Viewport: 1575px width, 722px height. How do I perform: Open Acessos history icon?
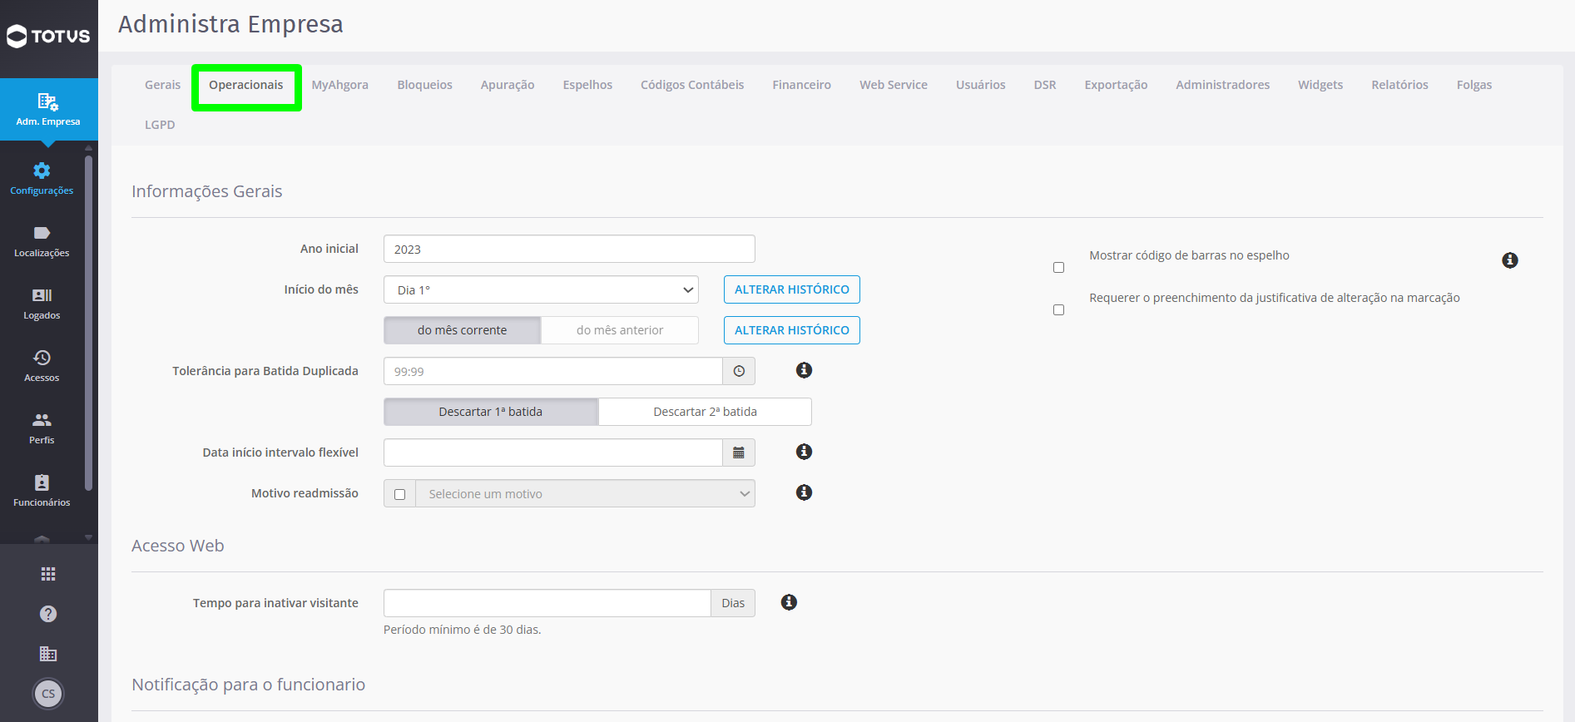(42, 358)
